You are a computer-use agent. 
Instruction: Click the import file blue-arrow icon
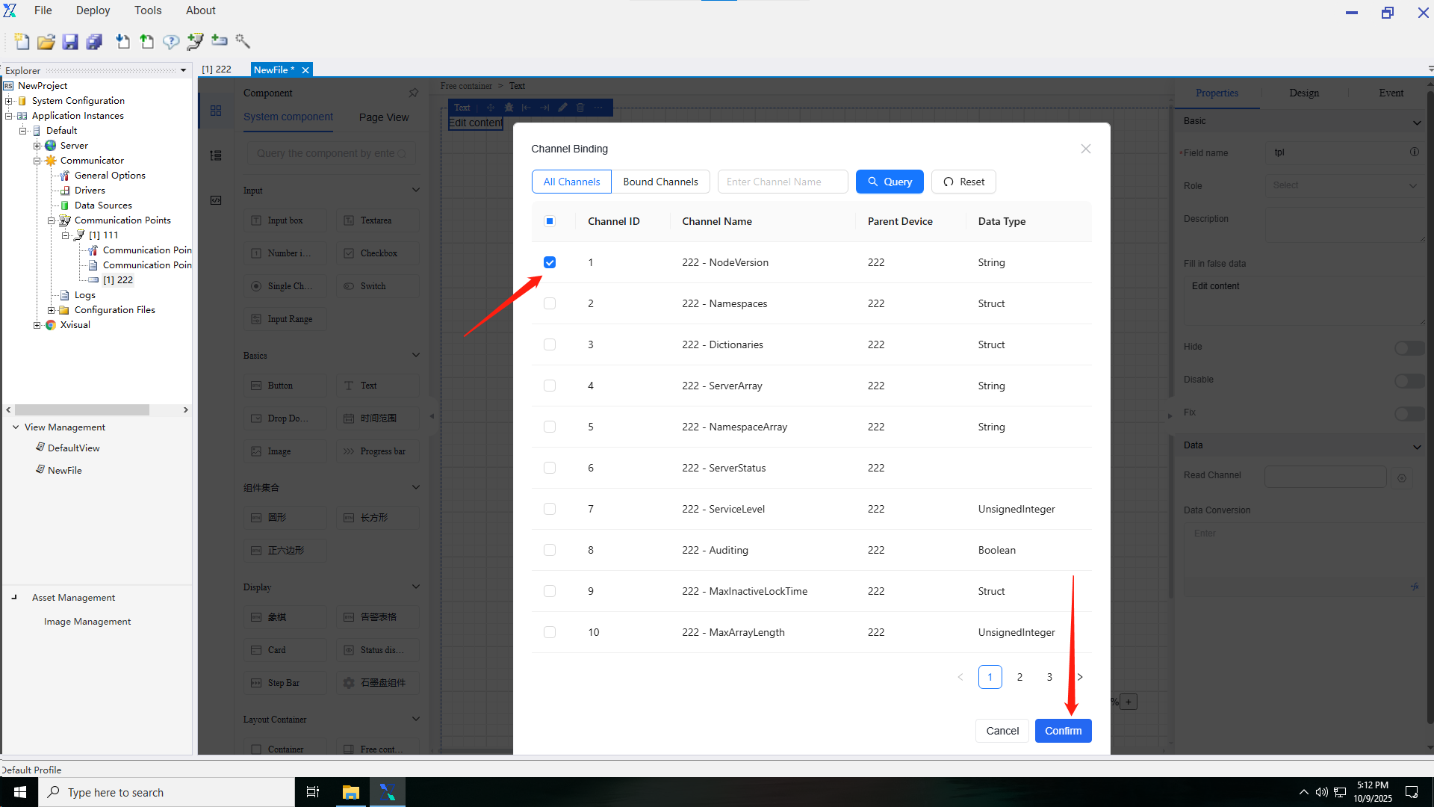click(122, 42)
